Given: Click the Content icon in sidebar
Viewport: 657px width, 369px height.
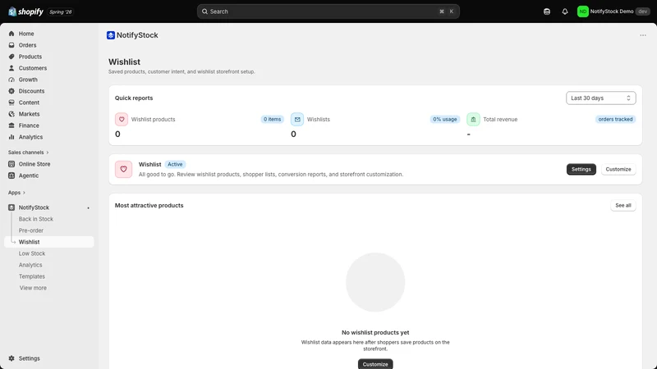Looking at the screenshot, I should click(x=11, y=102).
